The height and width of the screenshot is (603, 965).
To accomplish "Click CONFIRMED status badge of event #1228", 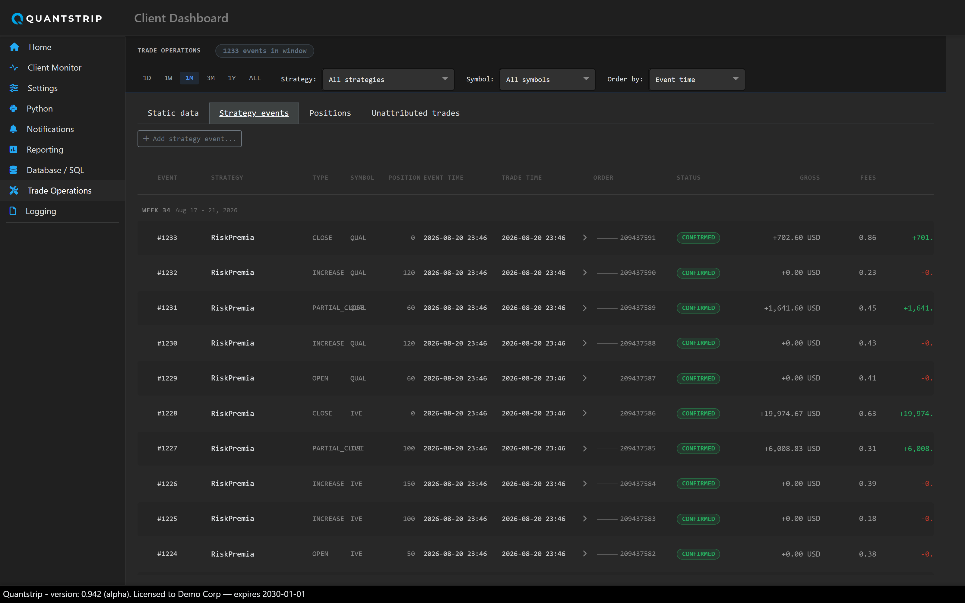I will click(698, 413).
